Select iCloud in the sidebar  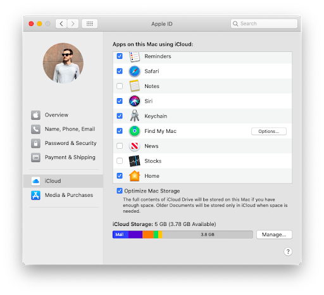[x=63, y=181]
